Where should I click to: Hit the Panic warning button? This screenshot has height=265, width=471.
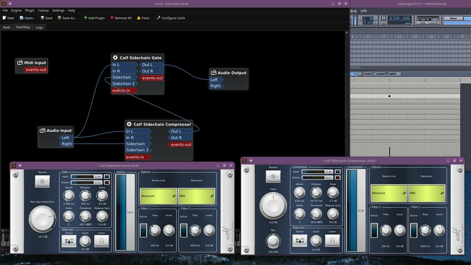[x=143, y=18]
